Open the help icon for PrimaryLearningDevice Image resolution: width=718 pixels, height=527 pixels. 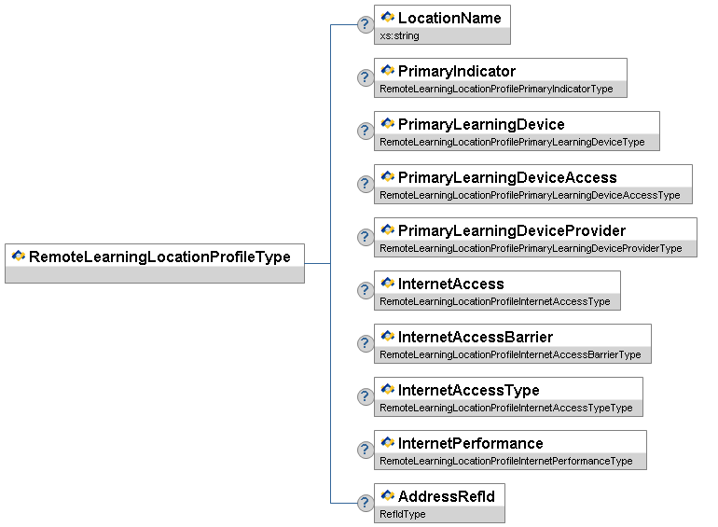366,131
